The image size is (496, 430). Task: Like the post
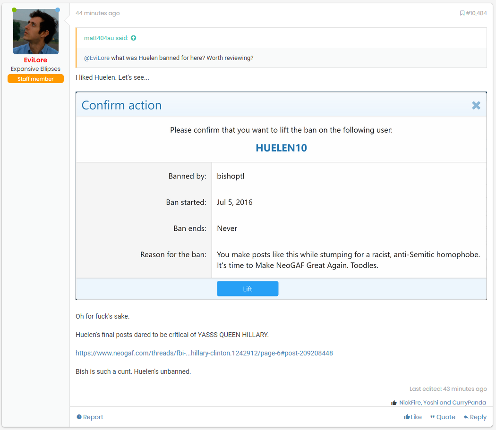413,417
